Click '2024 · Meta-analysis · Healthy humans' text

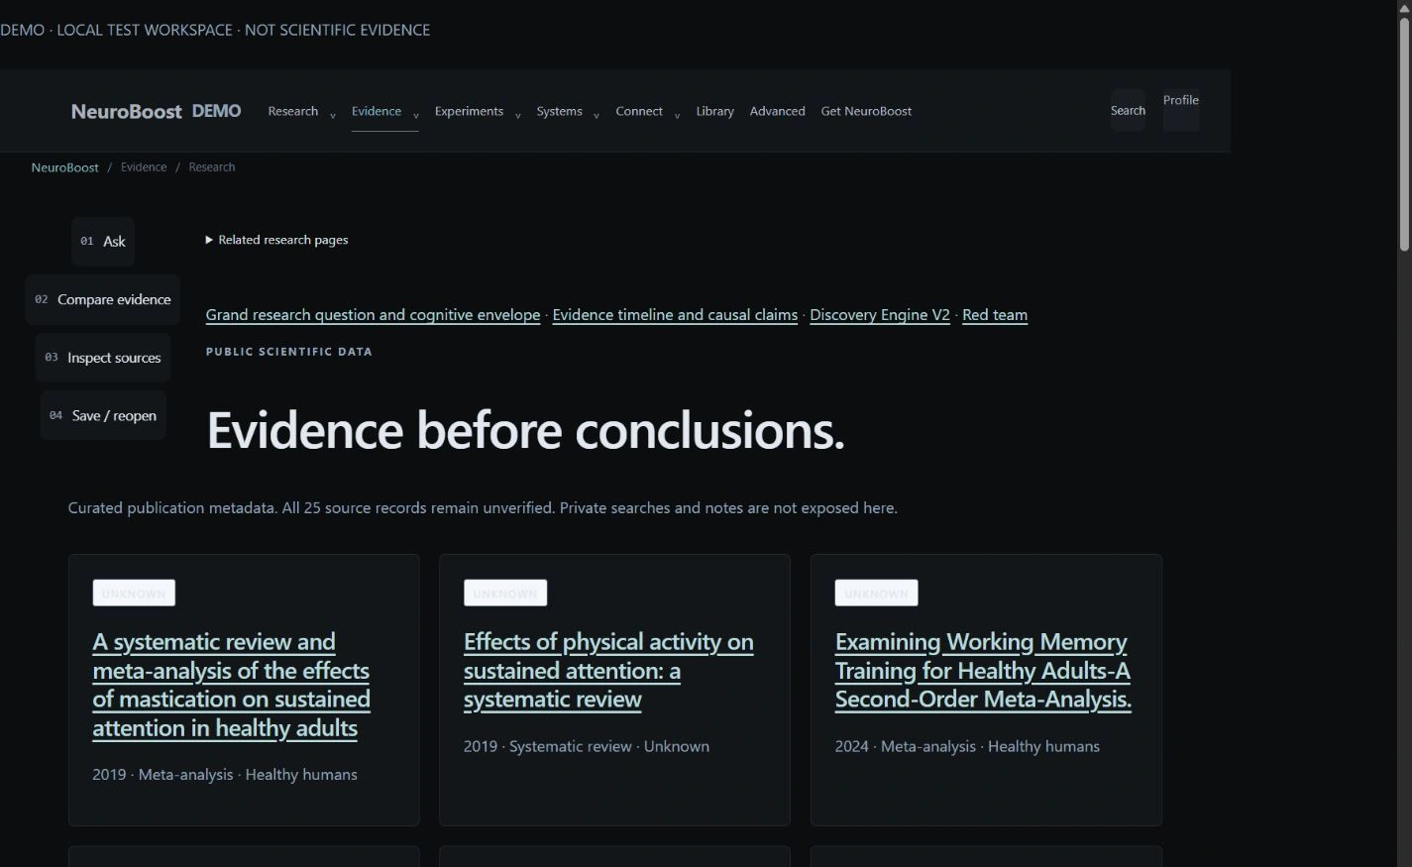[967, 746]
